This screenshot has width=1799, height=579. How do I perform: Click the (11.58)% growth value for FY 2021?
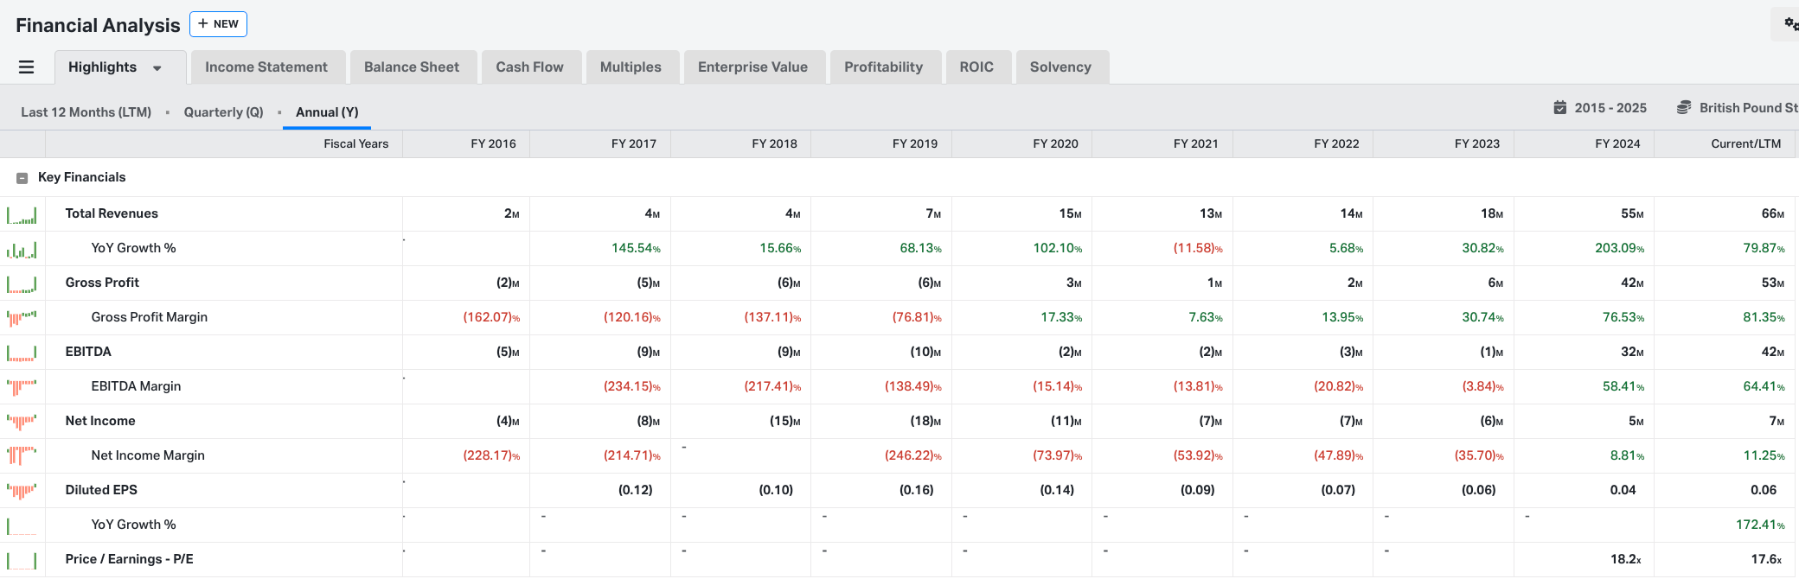click(1198, 248)
